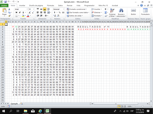Toggle italic formatting (K)
The image size is (153, 114).
(19, 12)
